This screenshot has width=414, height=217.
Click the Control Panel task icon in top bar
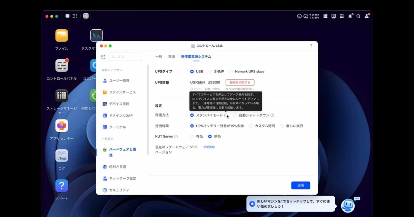[86, 16]
